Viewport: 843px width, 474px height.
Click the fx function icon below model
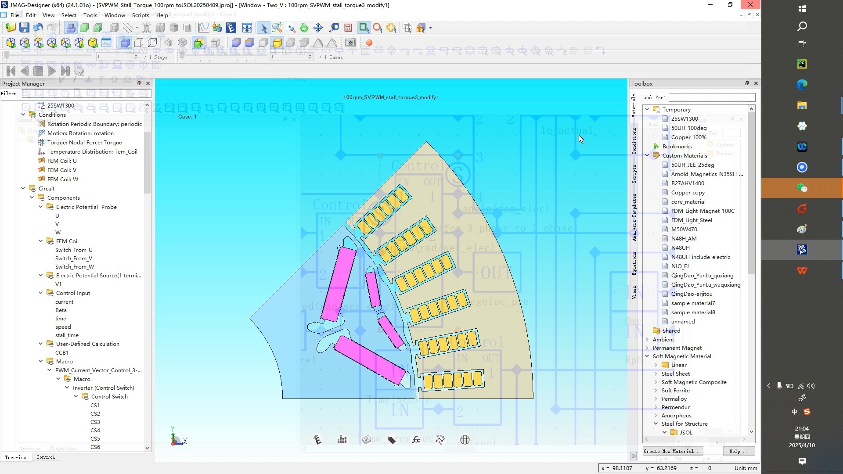(416, 439)
